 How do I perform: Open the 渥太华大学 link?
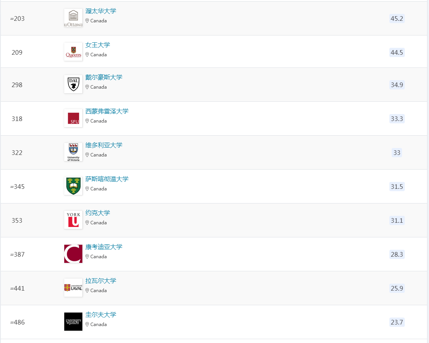coord(101,11)
